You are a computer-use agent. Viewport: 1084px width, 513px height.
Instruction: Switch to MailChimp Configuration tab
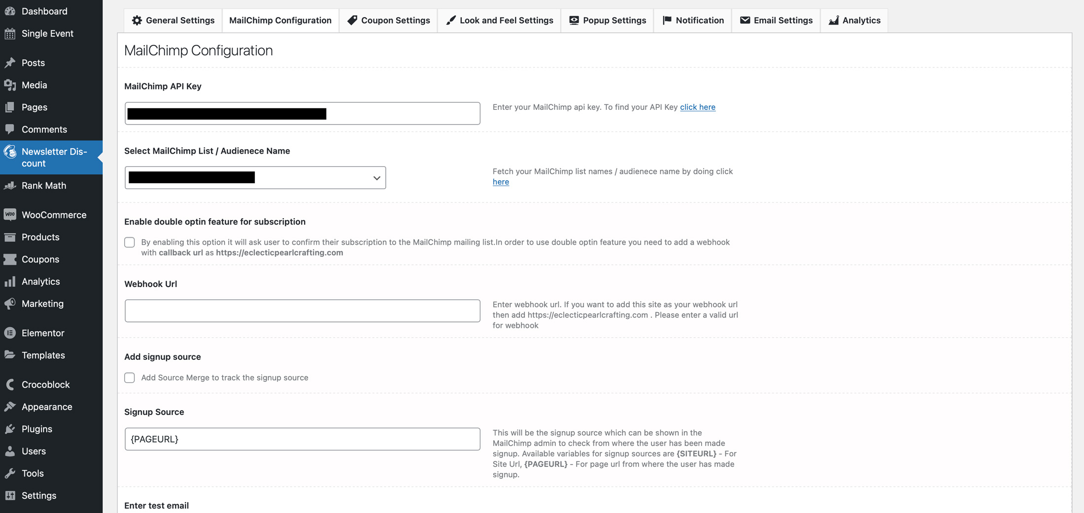[x=280, y=20]
